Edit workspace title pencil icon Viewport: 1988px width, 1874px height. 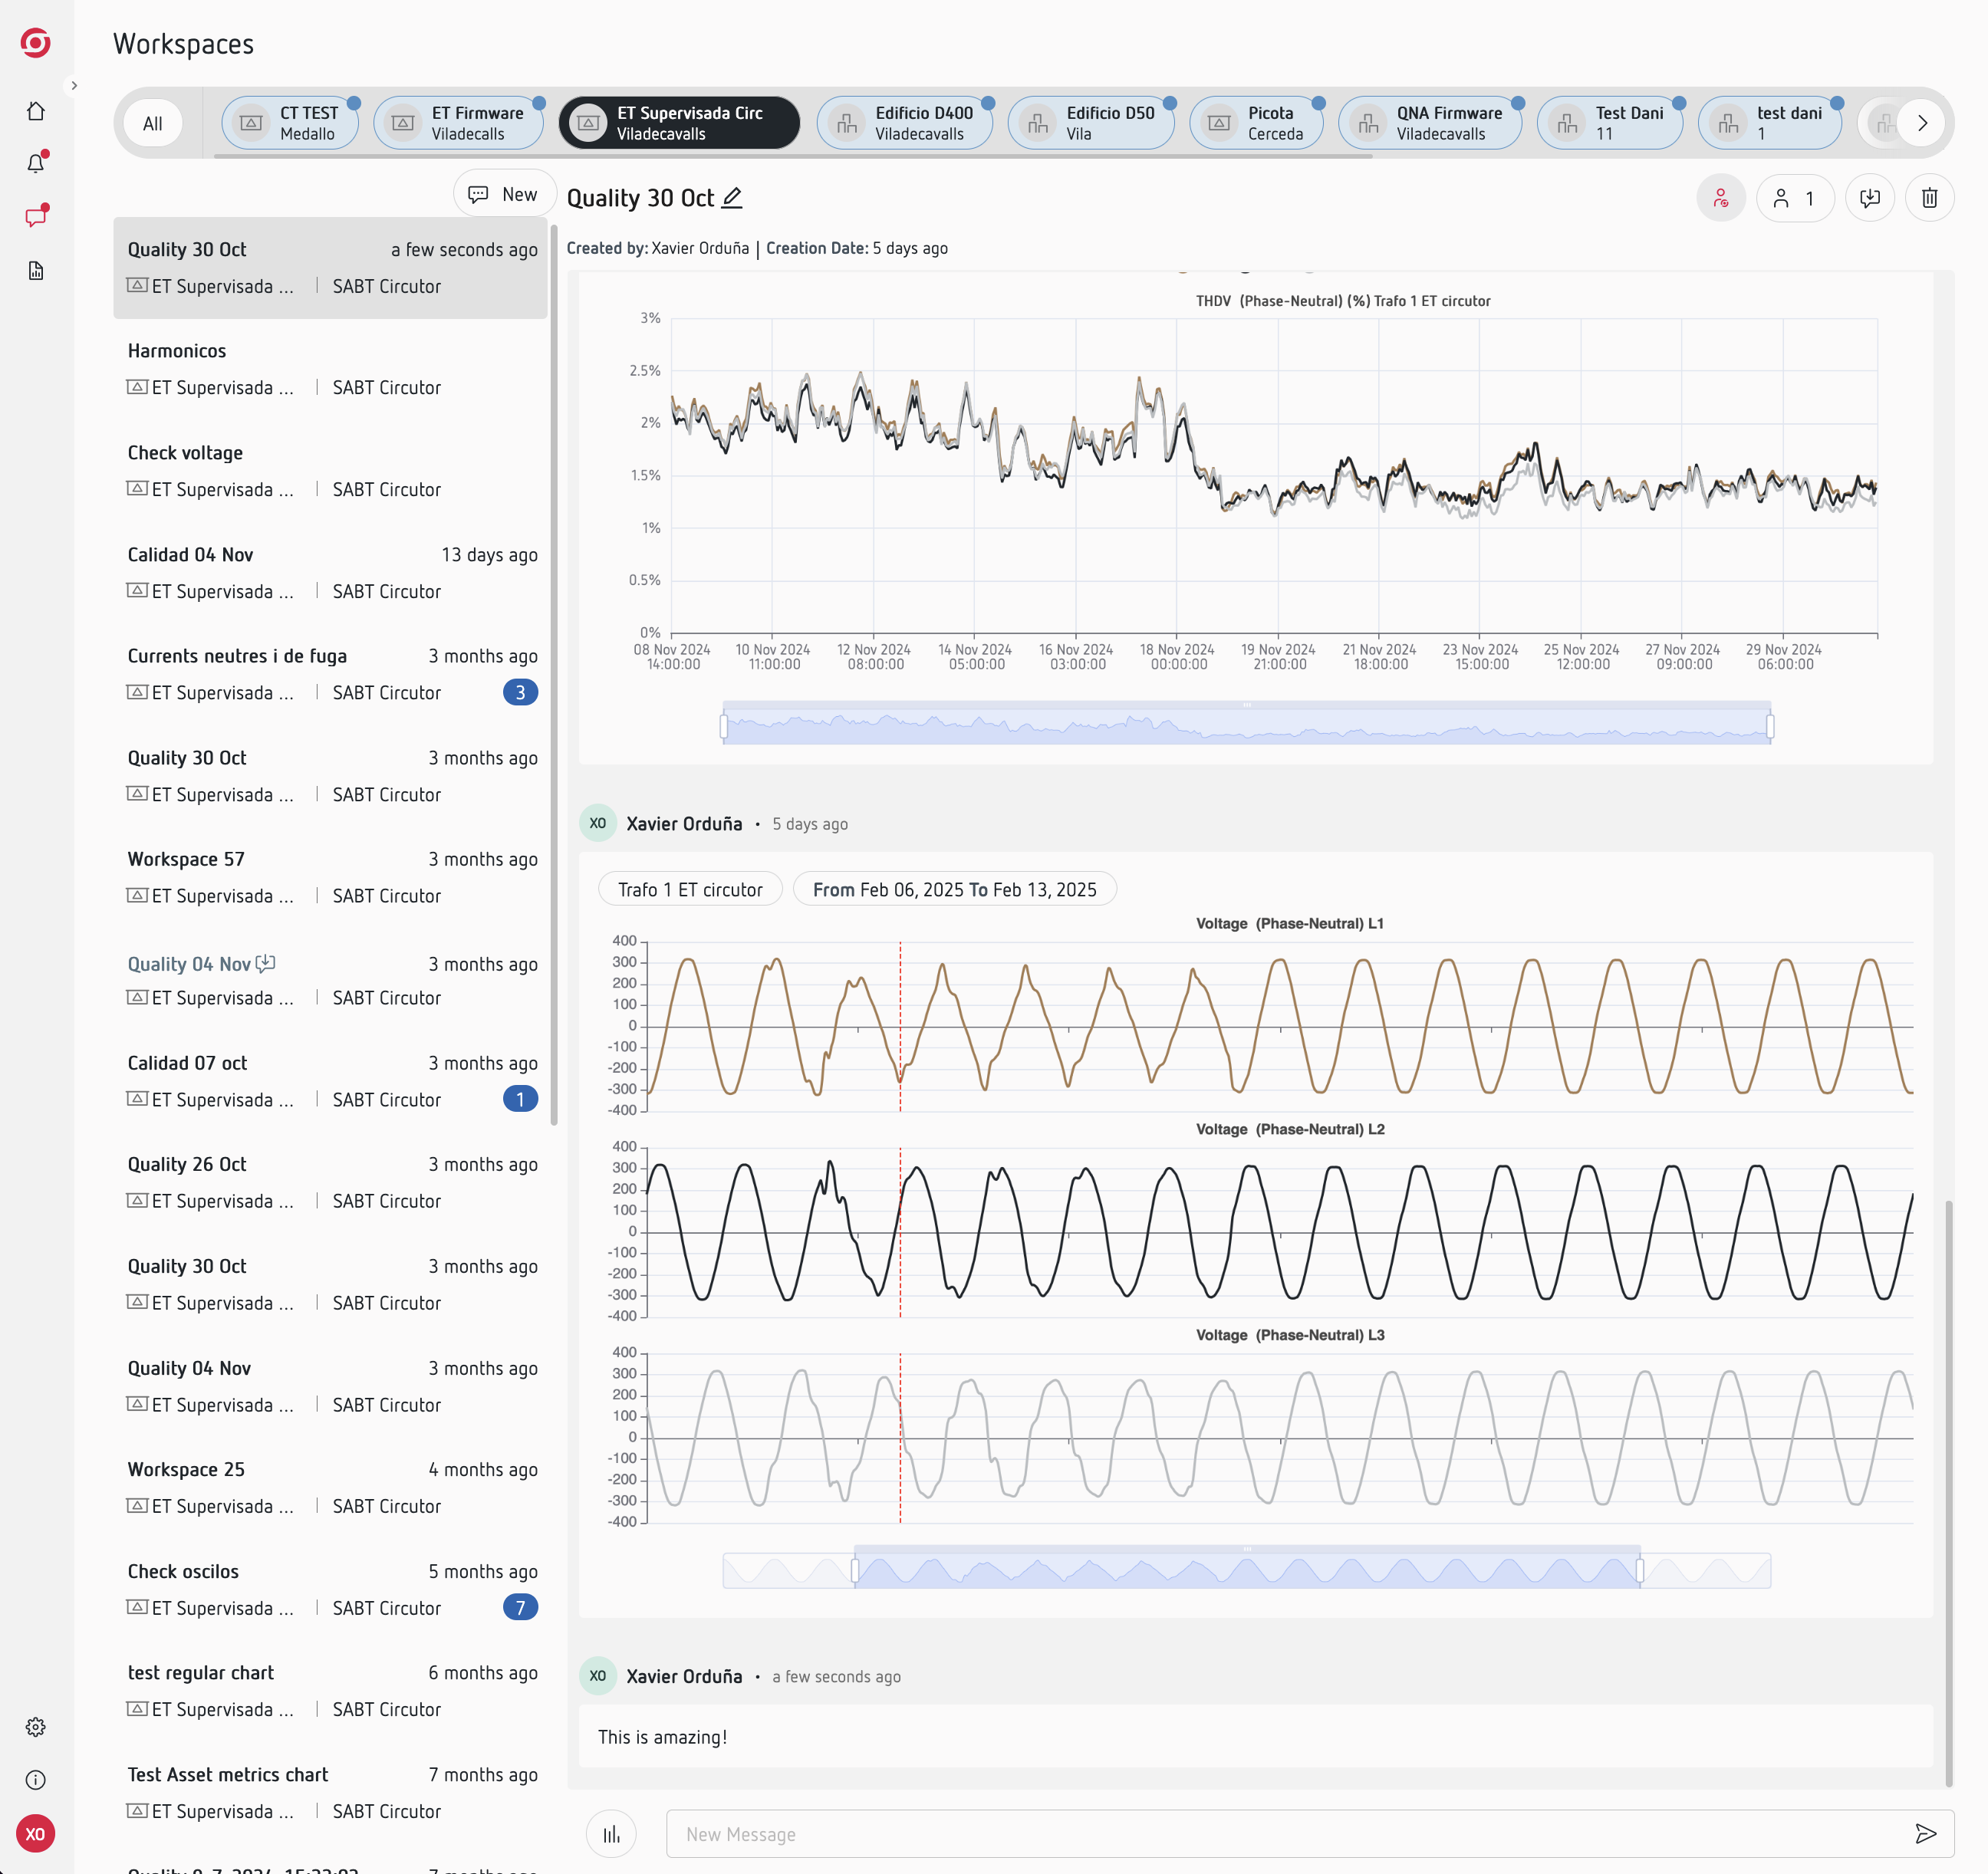[732, 198]
